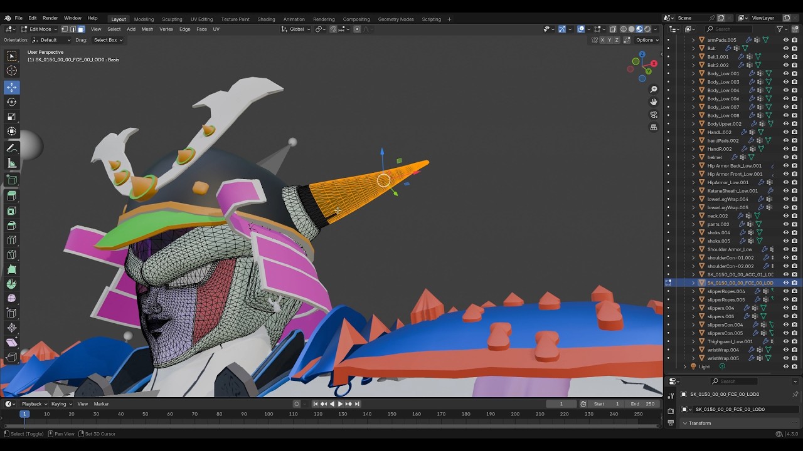
Task: Toggle Z axis mirror
Action: pos(617,40)
